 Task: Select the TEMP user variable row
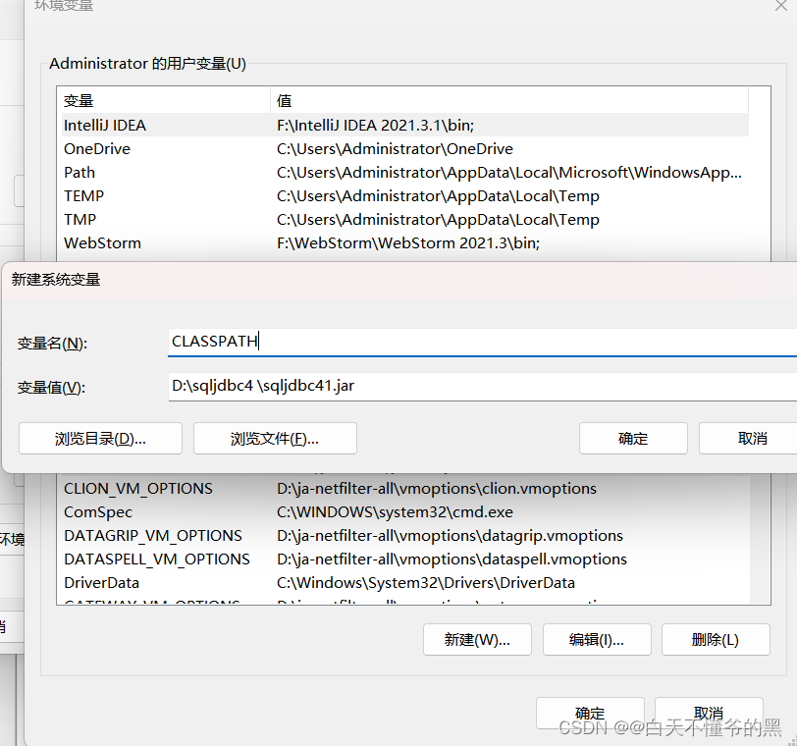point(405,195)
